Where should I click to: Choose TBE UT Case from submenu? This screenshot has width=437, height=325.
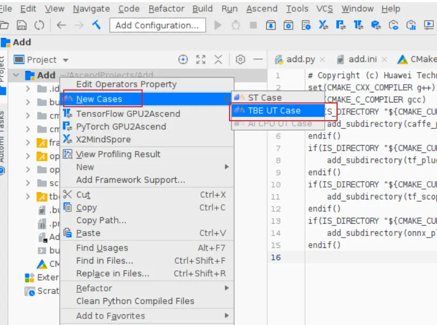click(278, 110)
